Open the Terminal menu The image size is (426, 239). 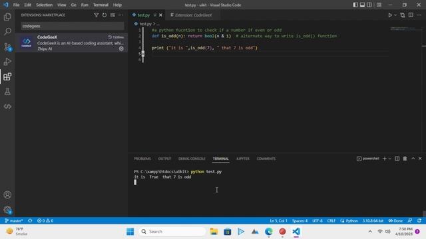pyautogui.click(x=101, y=5)
